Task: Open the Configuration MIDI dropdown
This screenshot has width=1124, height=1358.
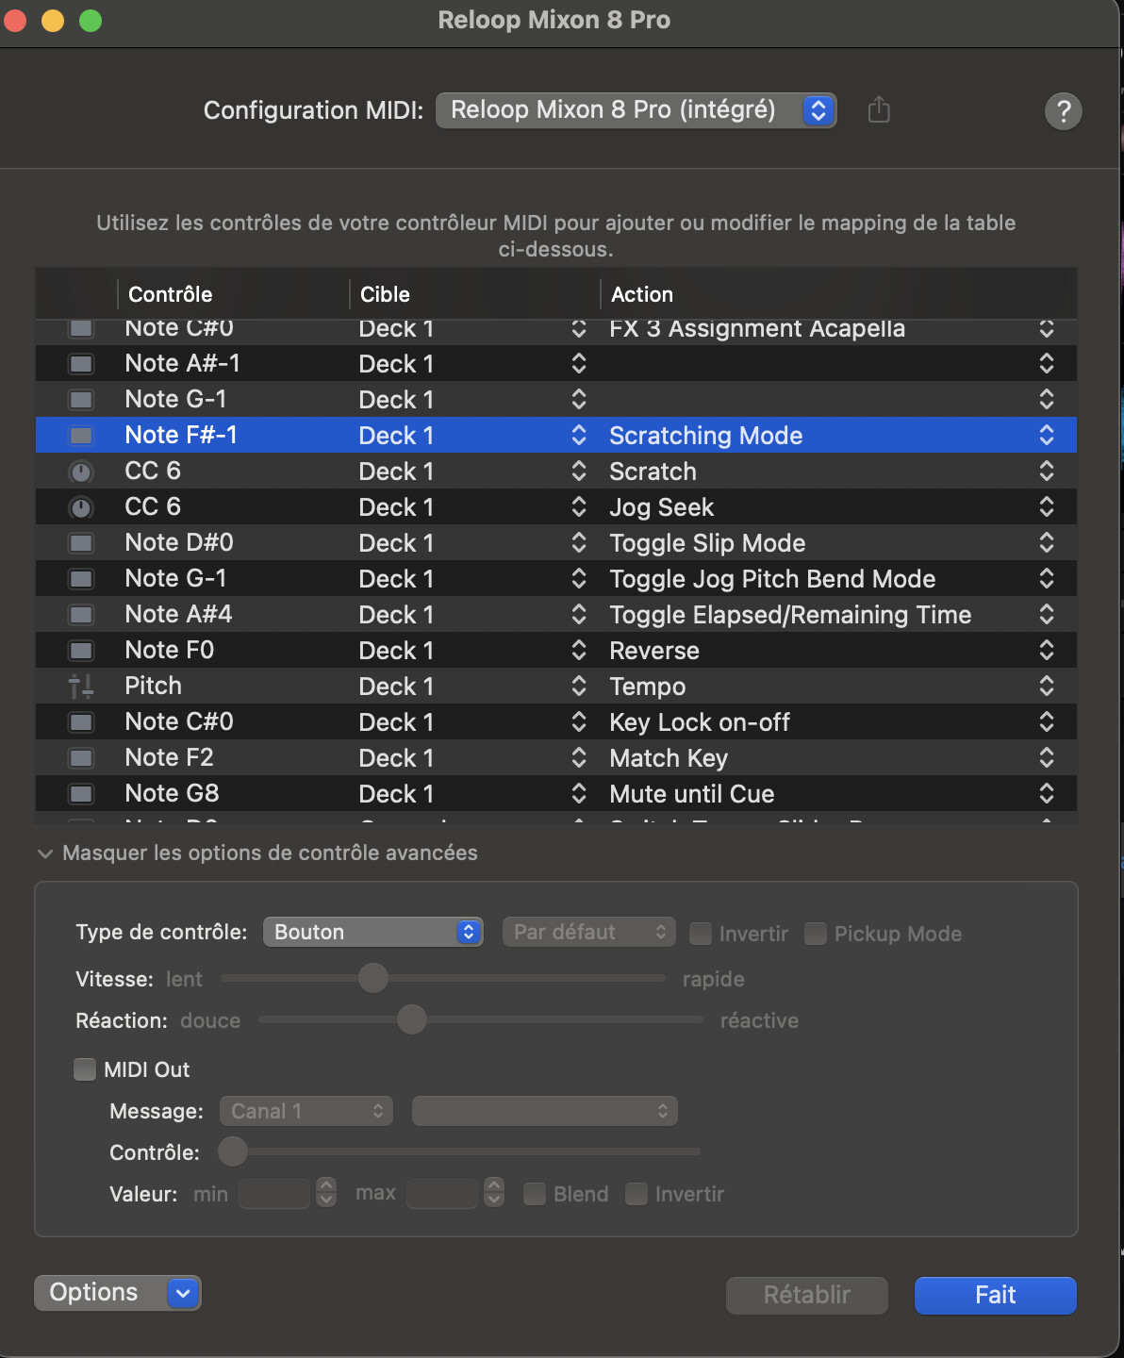Action: pos(636,110)
